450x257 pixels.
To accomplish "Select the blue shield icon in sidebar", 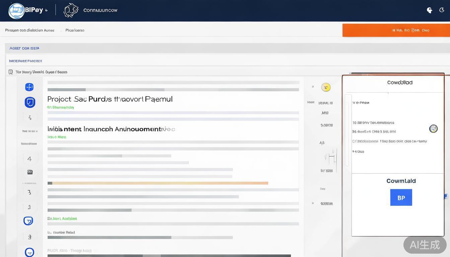I will (x=30, y=102).
